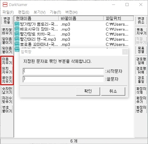Click the 6 개 status bar text
This screenshot has width=148, height=144.
[x=74, y=141]
